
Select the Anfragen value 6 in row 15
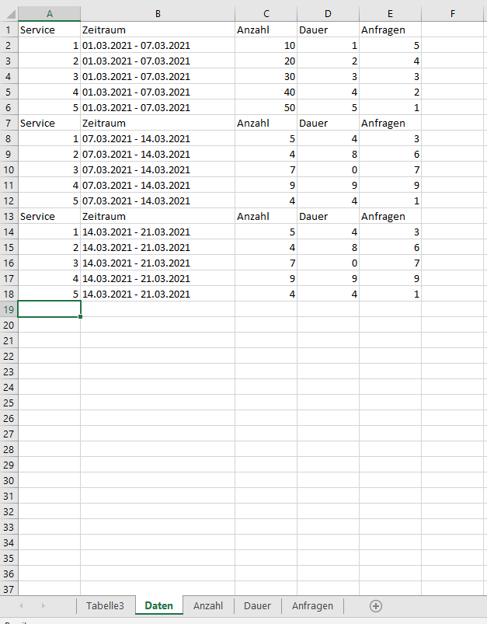point(390,247)
